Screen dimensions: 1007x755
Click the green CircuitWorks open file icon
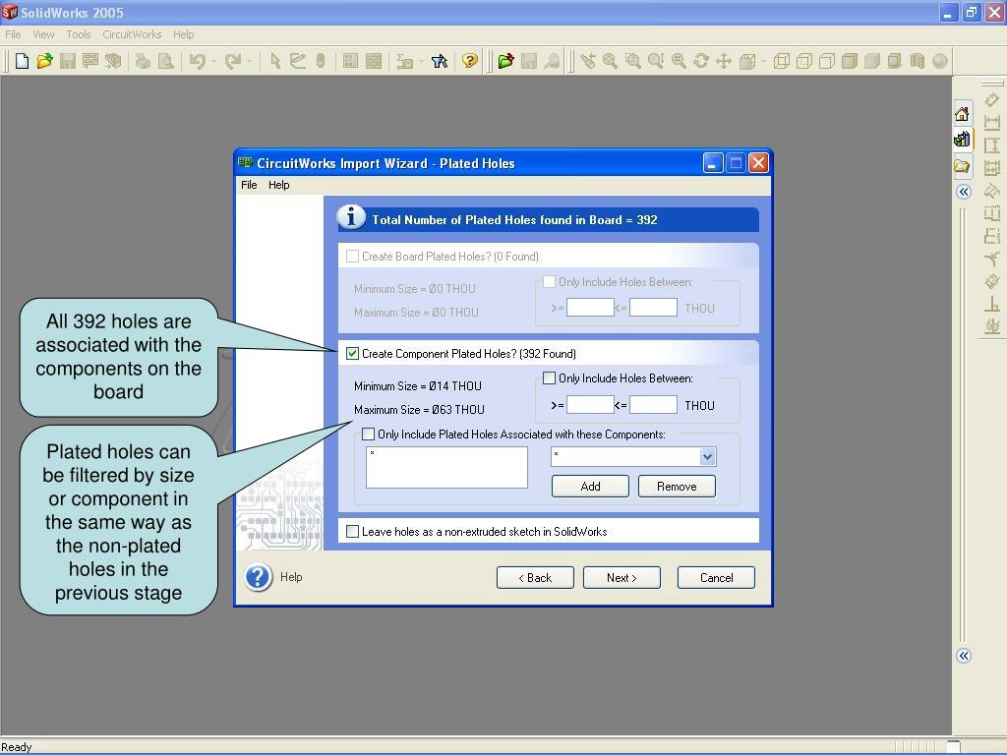click(x=506, y=61)
